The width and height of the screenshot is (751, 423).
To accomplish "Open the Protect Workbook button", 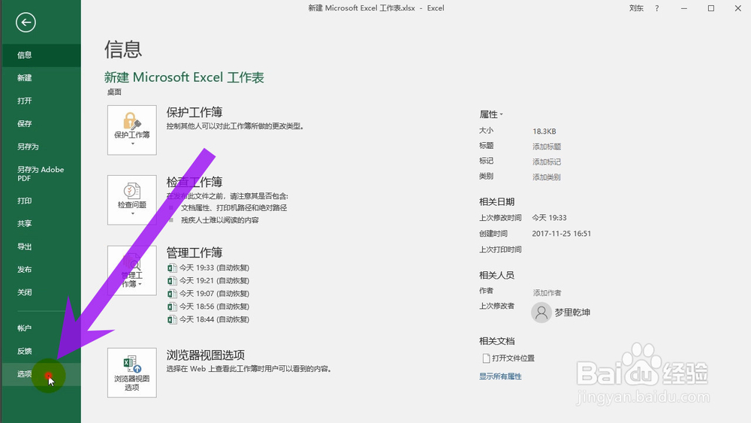I will click(131, 130).
